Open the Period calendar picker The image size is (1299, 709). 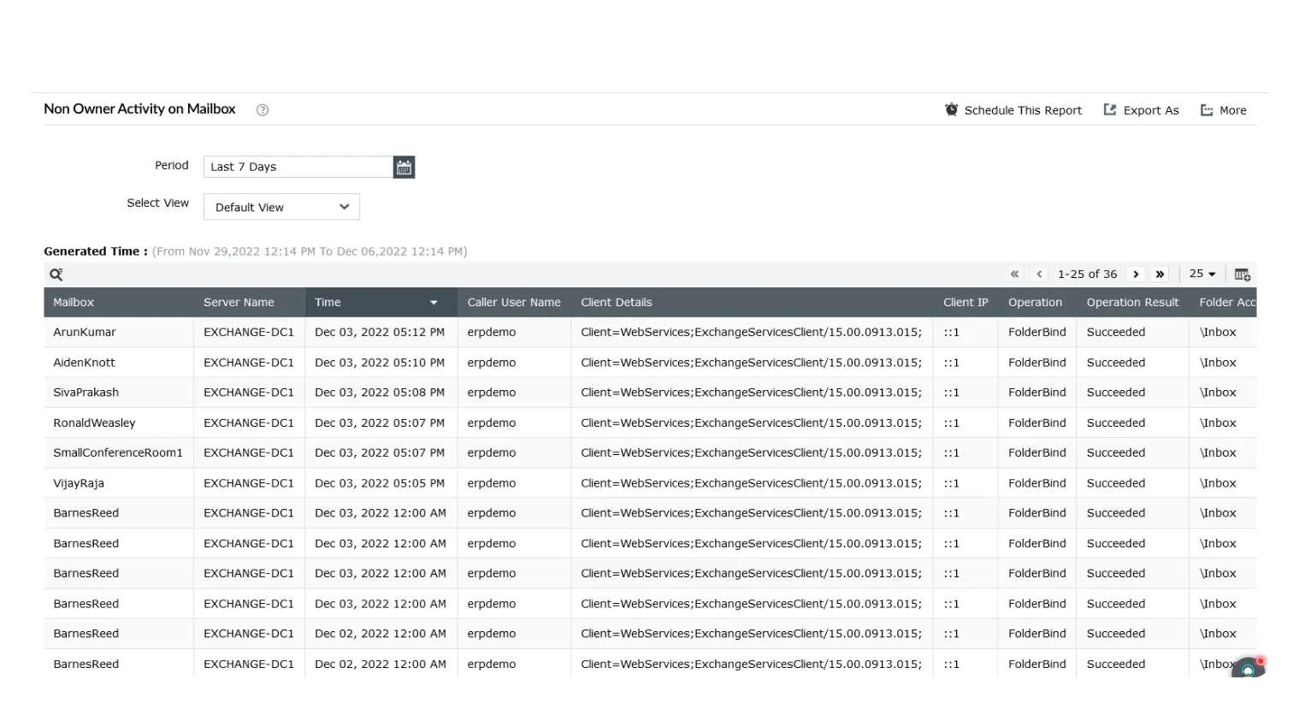click(x=404, y=167)
